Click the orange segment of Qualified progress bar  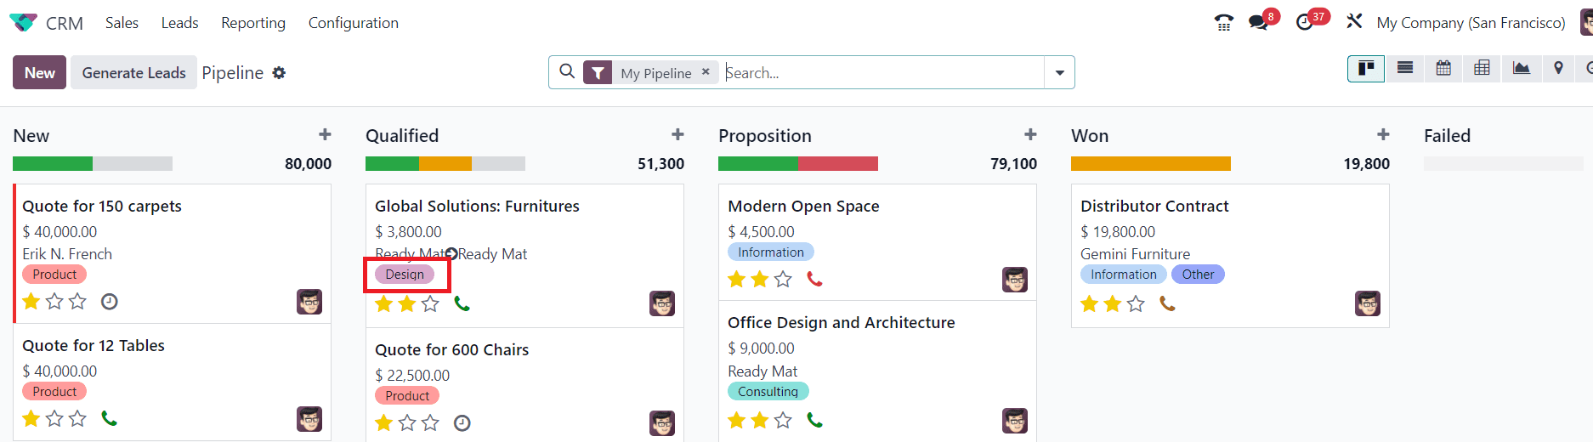(x=445, y=163)
